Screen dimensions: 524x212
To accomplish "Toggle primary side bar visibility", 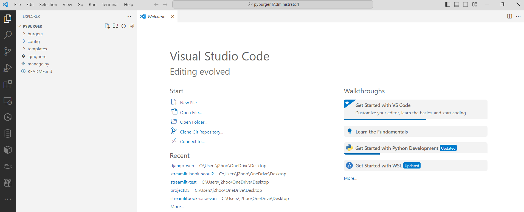I will pos(448,4).
